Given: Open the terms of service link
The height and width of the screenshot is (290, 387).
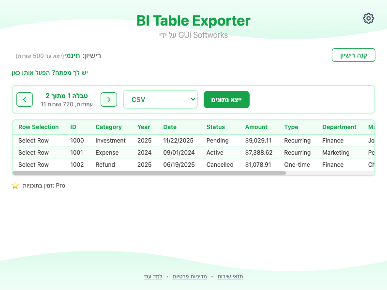Looking at the screenshot, I should pos(230,276).
